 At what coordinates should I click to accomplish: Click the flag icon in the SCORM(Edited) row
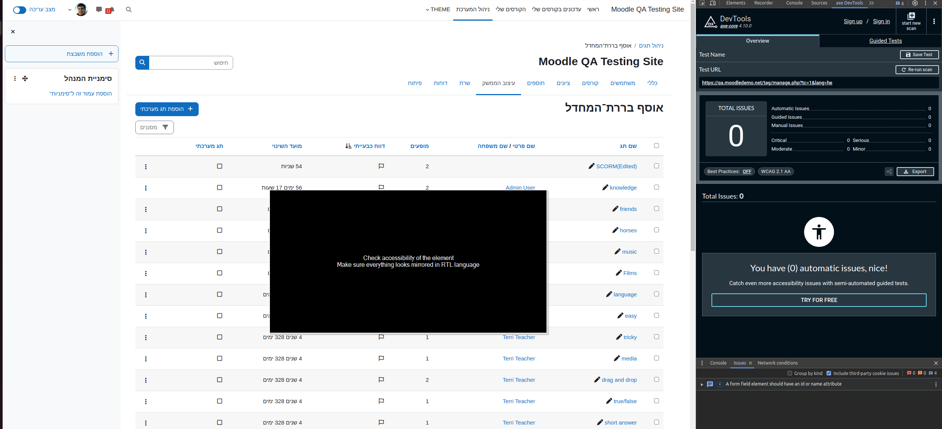[381, 166]
